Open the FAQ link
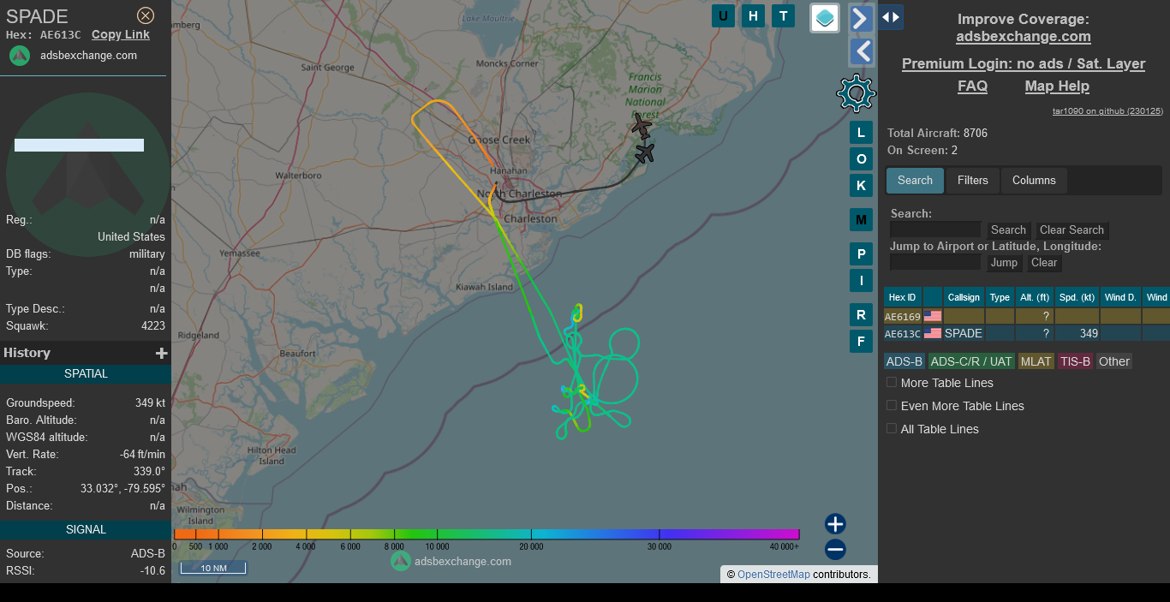 click(972, 86)
